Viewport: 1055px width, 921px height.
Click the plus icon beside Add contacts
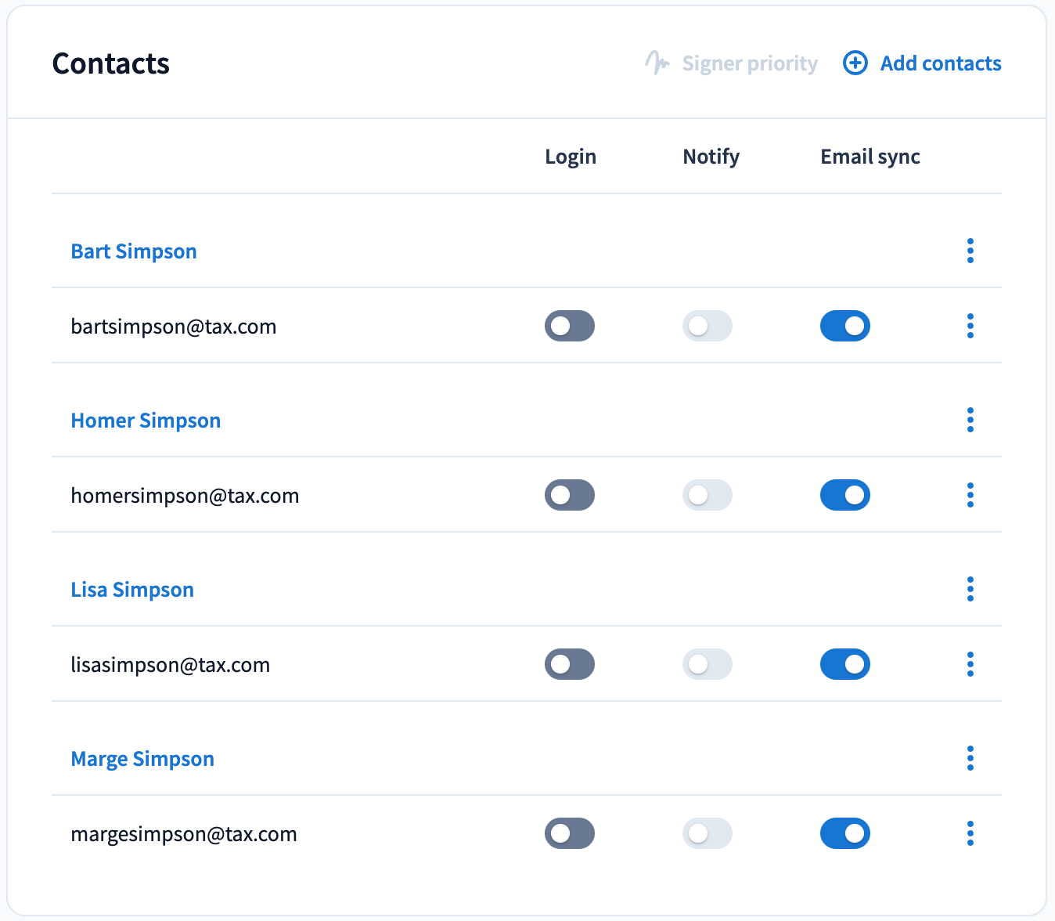pos(855,63)
